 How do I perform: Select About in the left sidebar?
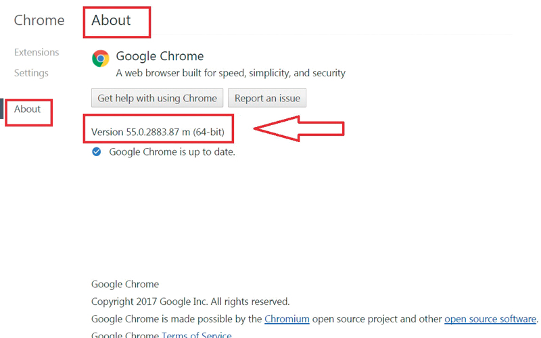pos(28,109)
